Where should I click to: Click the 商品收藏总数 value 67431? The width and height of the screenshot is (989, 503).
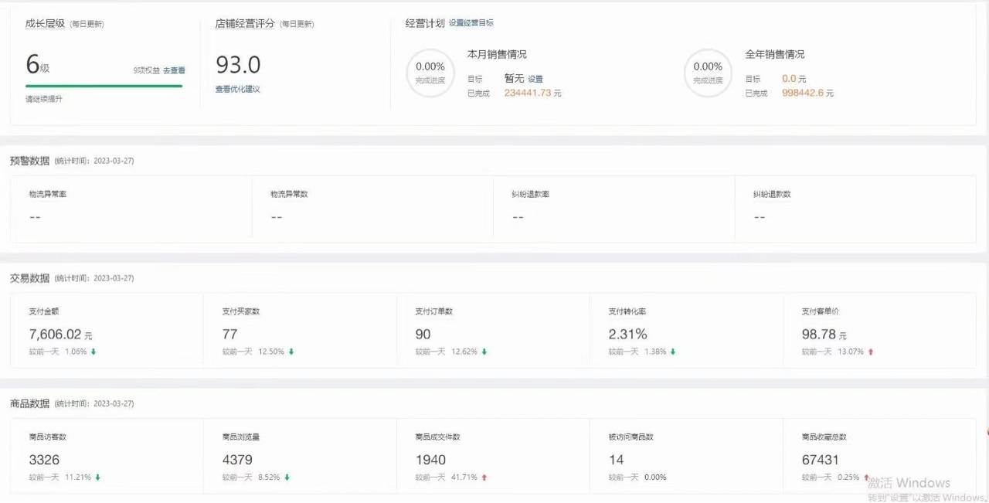click(x=821, y=460)
